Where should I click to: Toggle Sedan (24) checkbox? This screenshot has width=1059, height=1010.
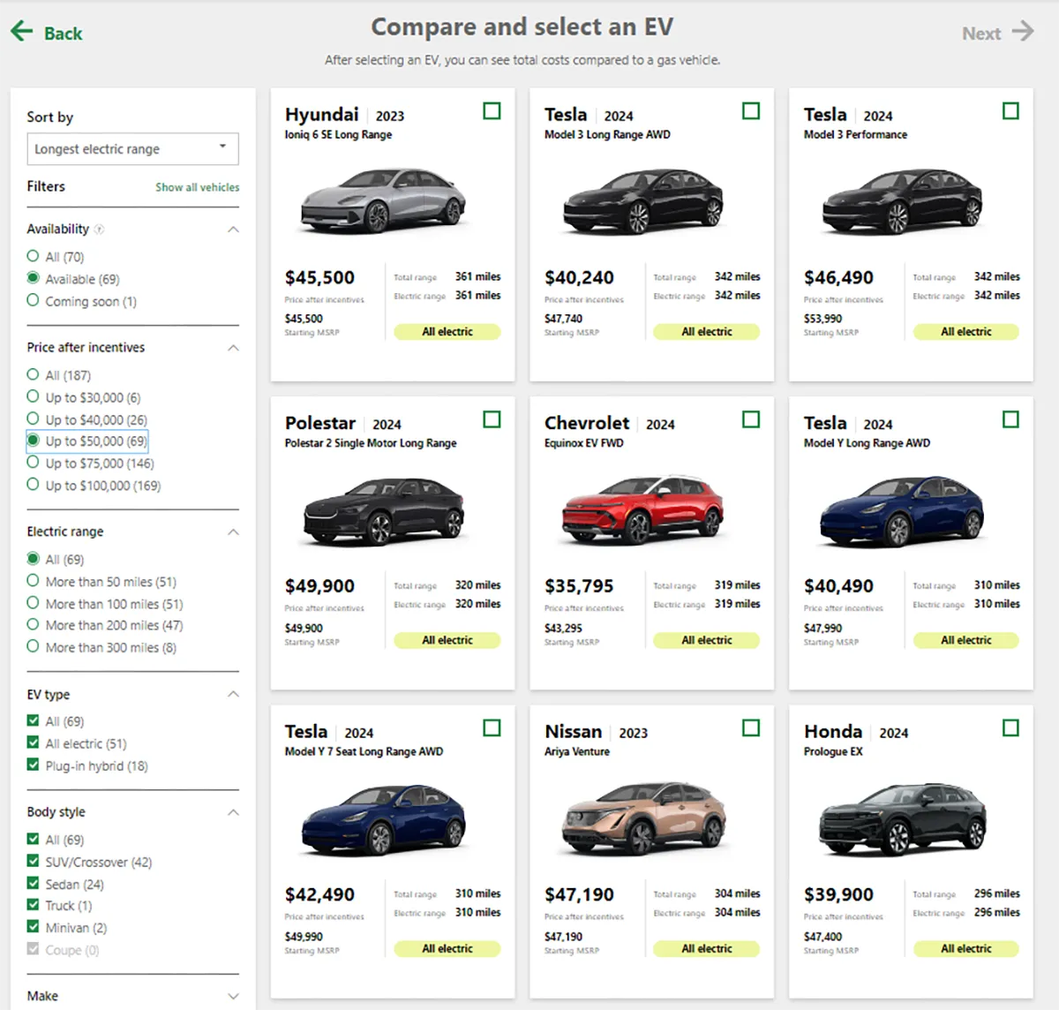point(33,883)
